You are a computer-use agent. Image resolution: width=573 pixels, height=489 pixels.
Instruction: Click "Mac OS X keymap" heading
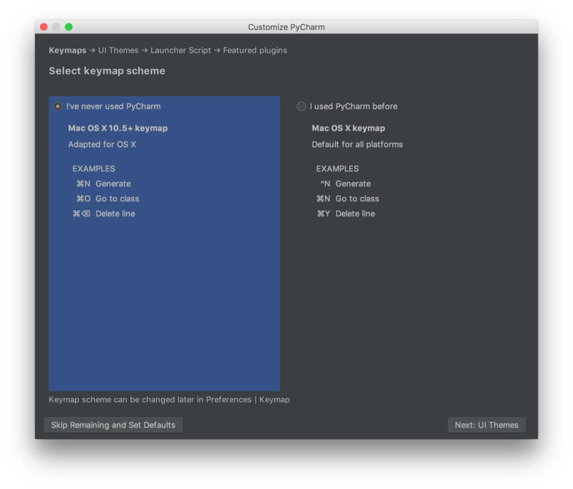coord(348,128)
